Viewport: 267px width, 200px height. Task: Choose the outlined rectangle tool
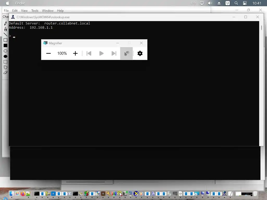[x=5, y=40]
